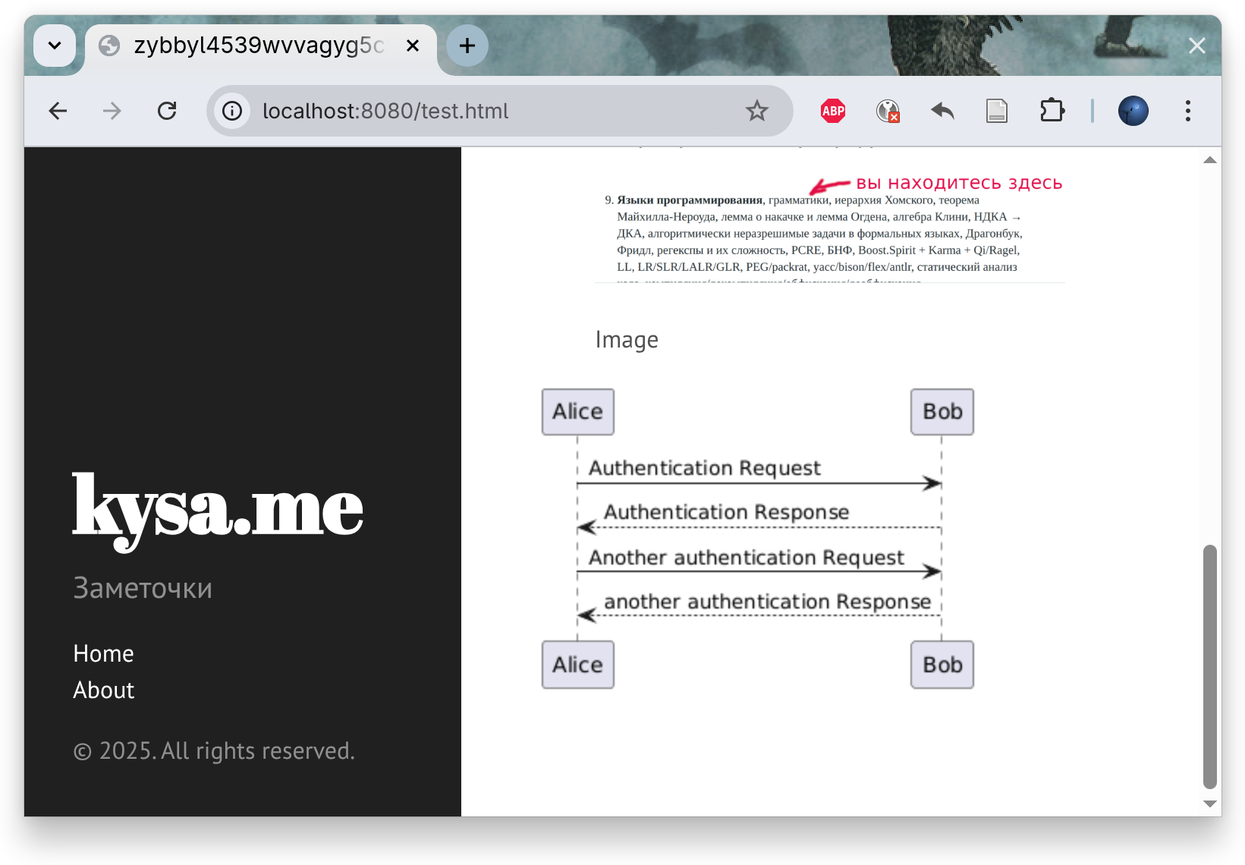The height and width of the screenshot is (865, 1245).
Task: Open the three-dot browser menu
Action: [x=1188, y=112]
